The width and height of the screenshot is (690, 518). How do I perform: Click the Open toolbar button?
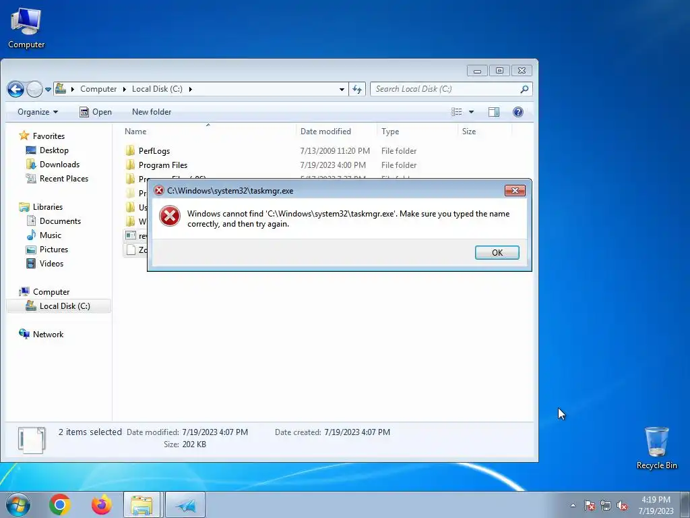(96, 112)
